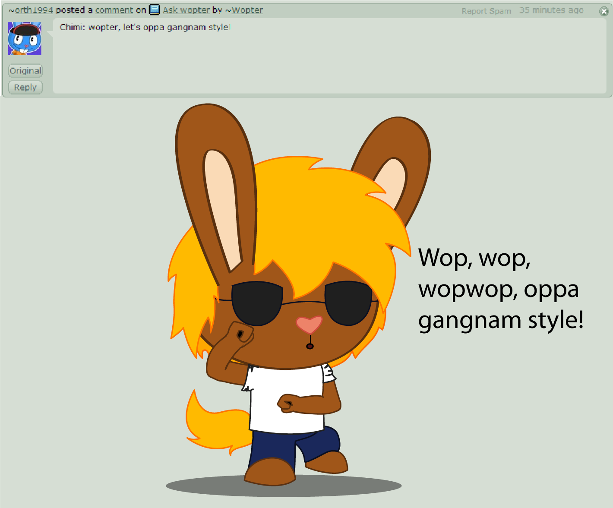Click the commenter's blue rabbit avatar
613x508 pixels.
[x=25, y=39]
